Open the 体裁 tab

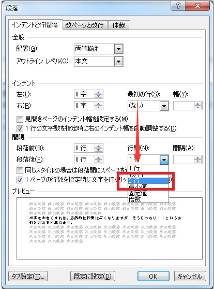[x=119, y=25]
